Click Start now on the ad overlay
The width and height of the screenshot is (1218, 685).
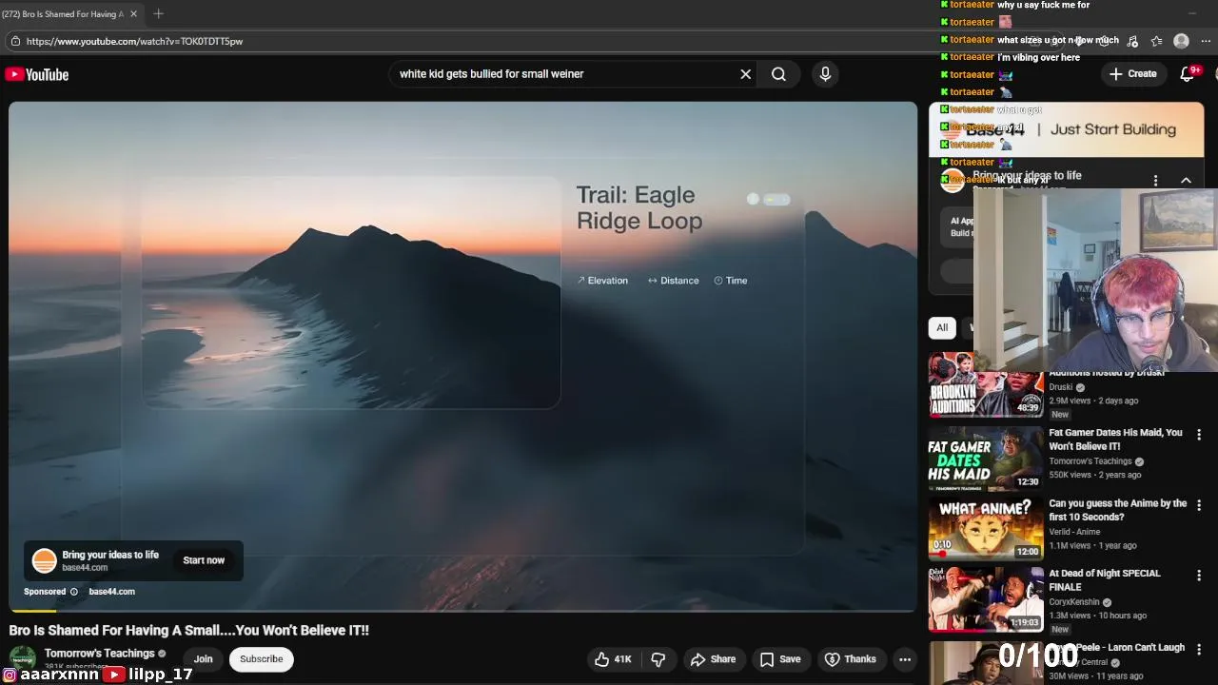(204, 560)
